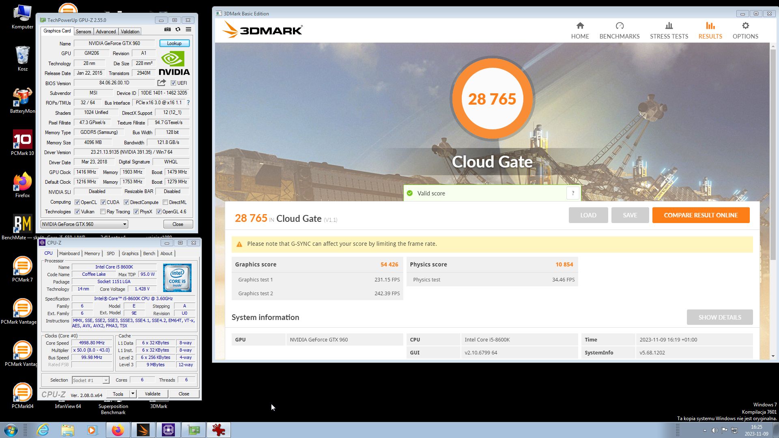
Task: Open the GPU selection dropdown in GPU-Z
Action: click(x=84, y=224)
